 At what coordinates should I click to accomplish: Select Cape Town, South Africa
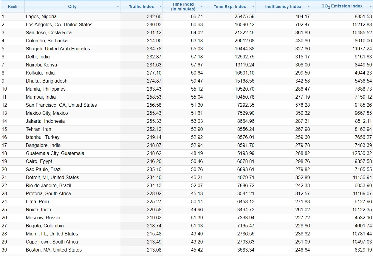[52, 242]
